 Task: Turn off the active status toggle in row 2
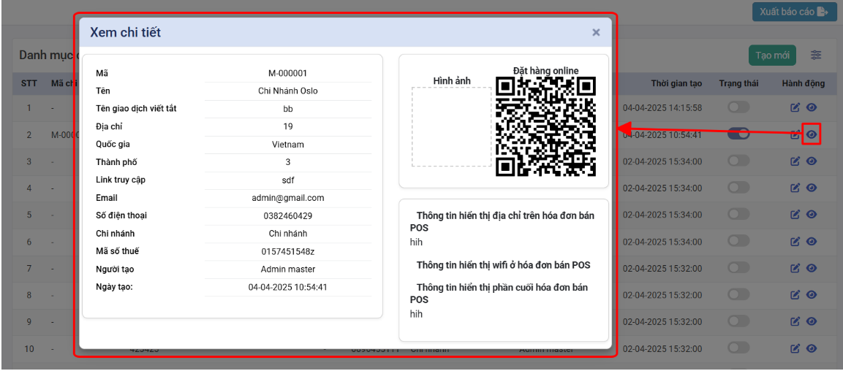738,134
